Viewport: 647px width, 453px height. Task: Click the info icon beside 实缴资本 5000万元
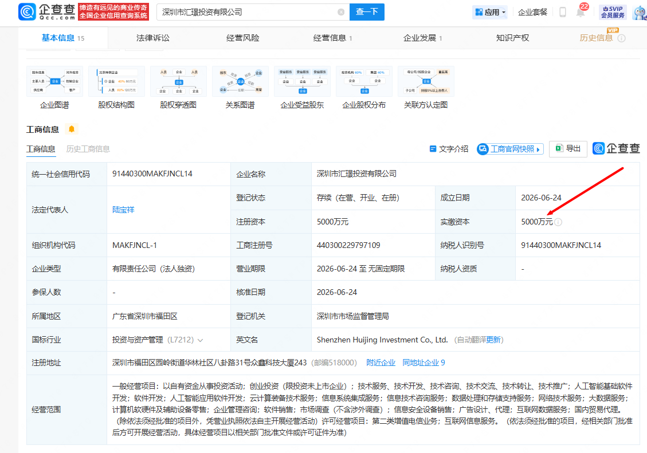pos(558,222)
